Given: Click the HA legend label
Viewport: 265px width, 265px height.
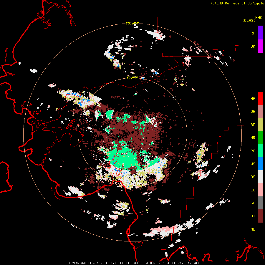Looking at the screenshot, I should pyautogui.click(x=253, y=99).
